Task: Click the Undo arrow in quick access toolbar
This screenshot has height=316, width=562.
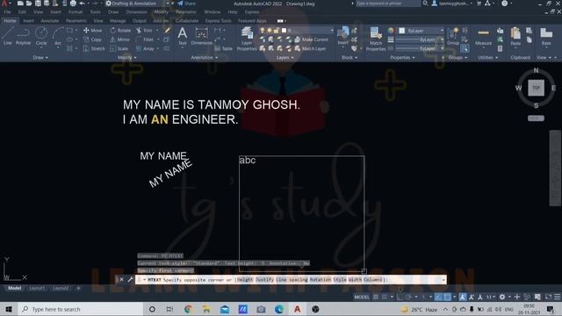Action: point(82,4)
